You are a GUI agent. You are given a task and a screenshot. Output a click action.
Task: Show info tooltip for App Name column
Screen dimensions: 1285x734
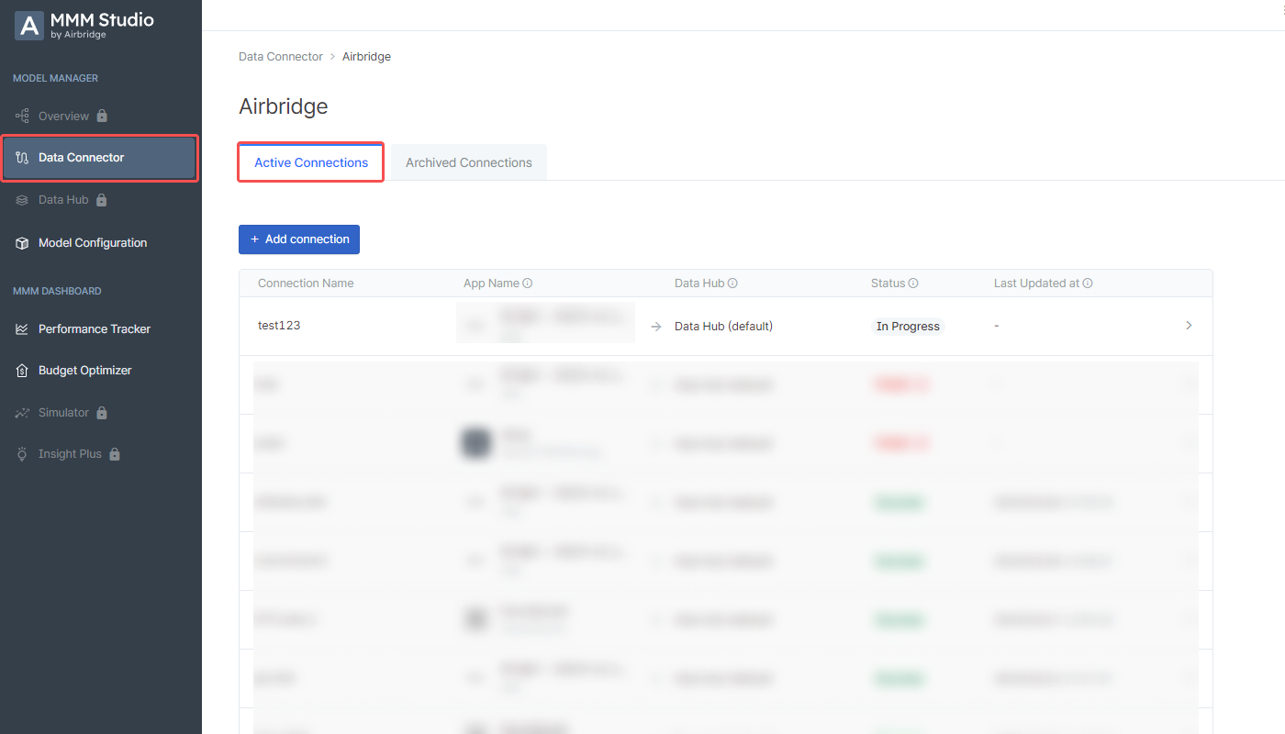[x=528, y=284]
